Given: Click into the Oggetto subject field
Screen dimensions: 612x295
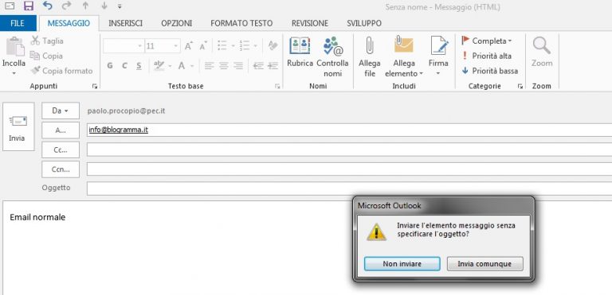Looking at the screenshot, I should [x=349, y=188].
